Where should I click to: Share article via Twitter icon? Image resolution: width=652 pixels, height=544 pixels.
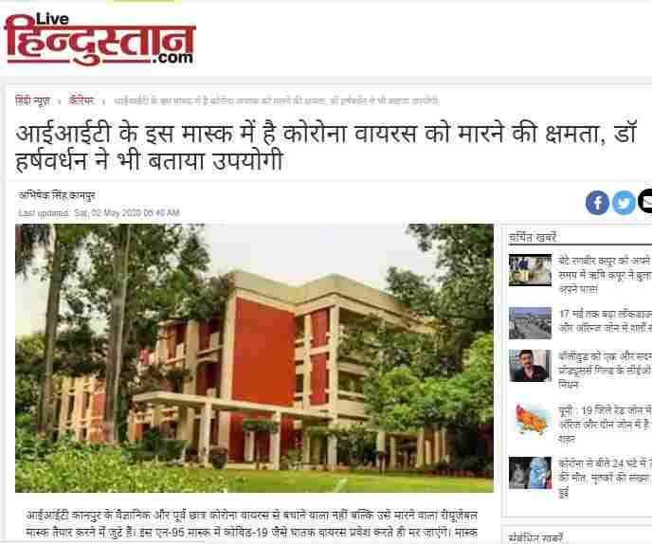[x=625, y=203]
